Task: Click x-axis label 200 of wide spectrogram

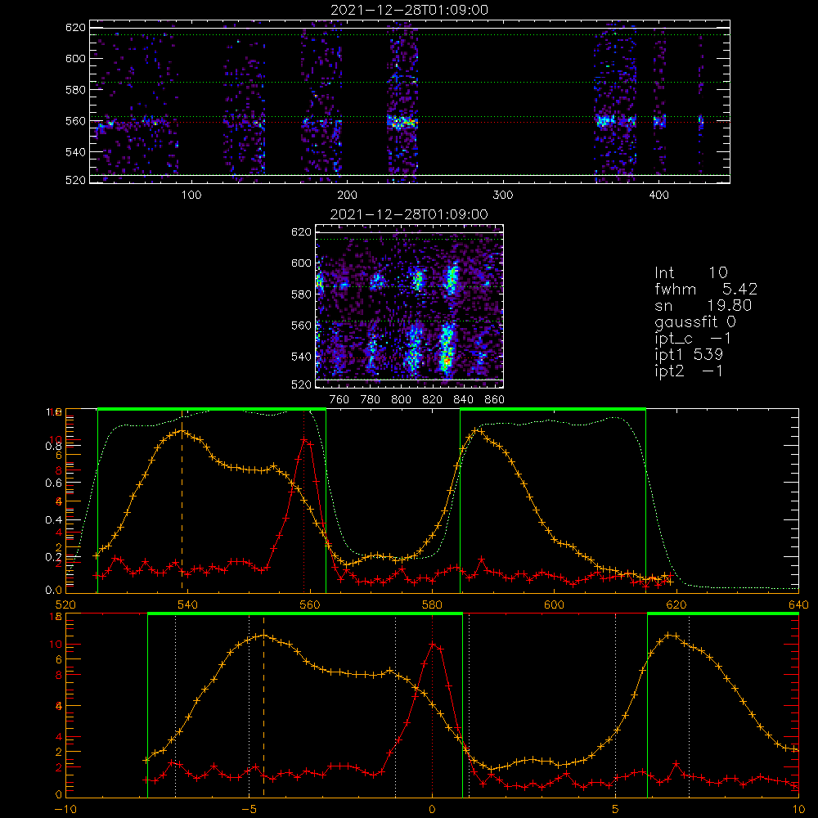Action: 347,196
